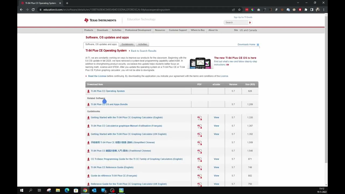
Task: Open the Resources menu
Action: 160,30
